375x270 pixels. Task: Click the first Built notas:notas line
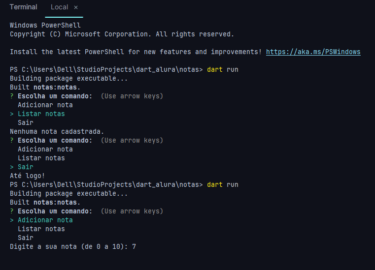click(x=45, y=87)
